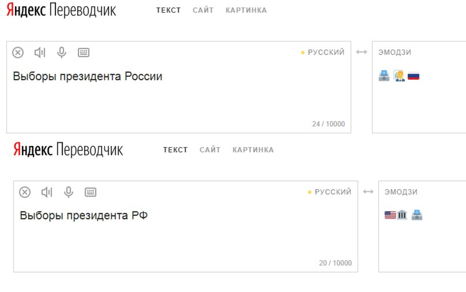Clear text in the upper translator box

point(18,52)
